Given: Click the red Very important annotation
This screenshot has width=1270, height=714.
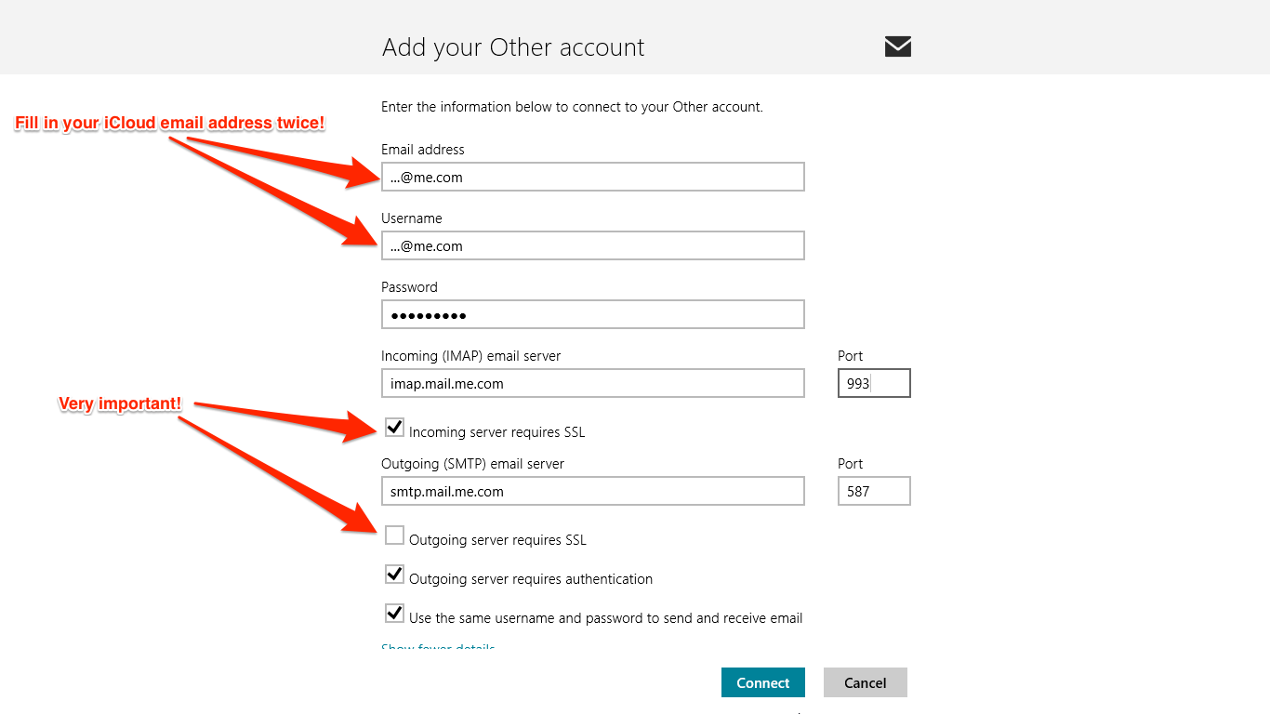Looking at the screenshot, I should [119, 403].
